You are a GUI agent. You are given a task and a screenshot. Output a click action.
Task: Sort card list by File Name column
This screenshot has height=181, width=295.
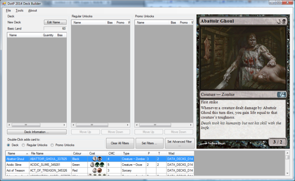(50, 153)
